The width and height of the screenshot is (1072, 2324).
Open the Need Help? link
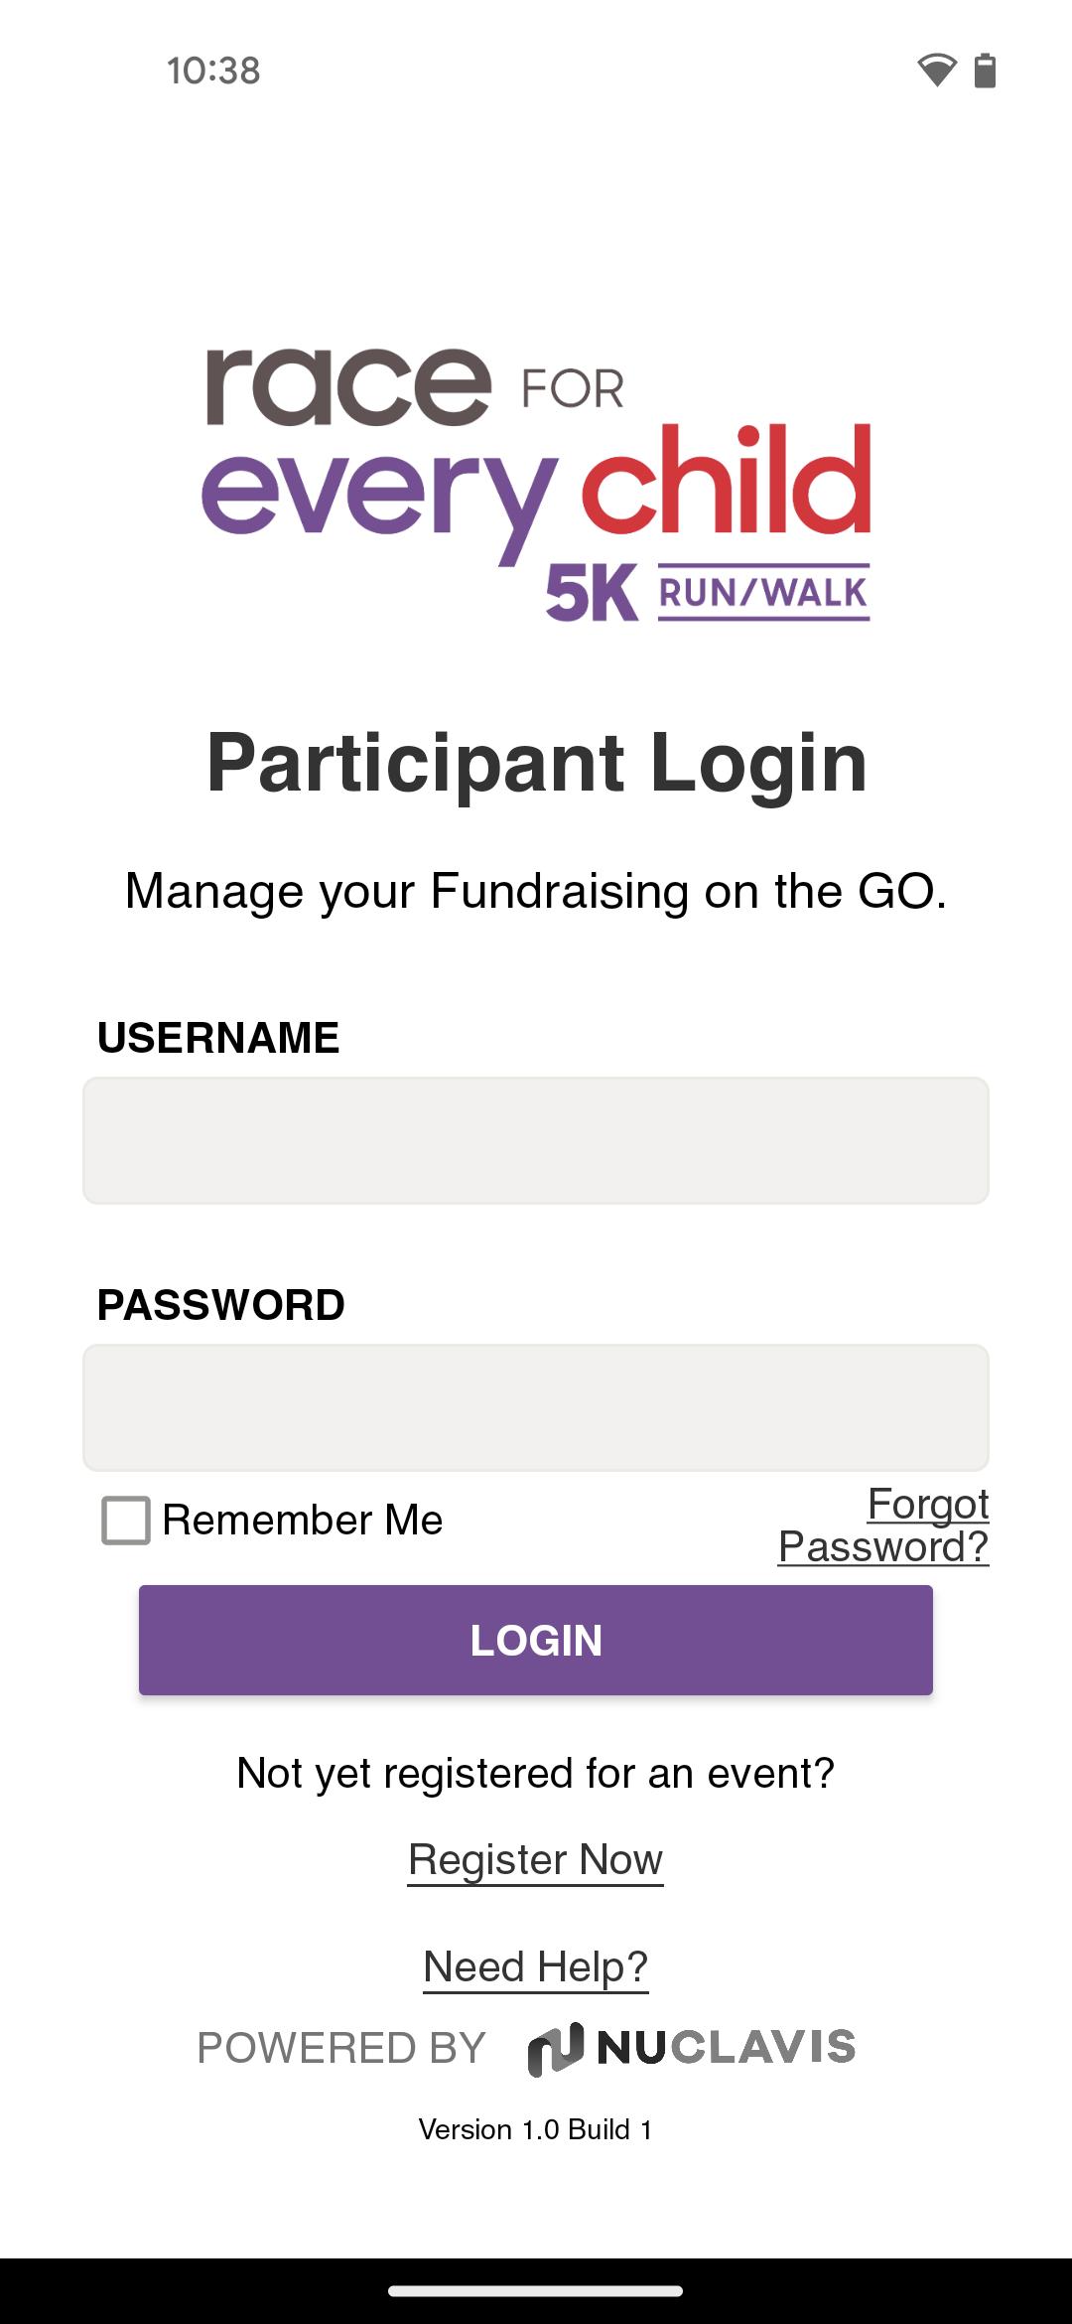point(536,1966)
